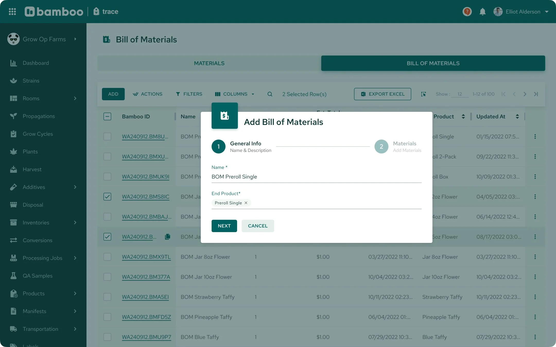Click the ADD button in the toolbar
This screenshot has height=347, width=556.
click(113, 94)
